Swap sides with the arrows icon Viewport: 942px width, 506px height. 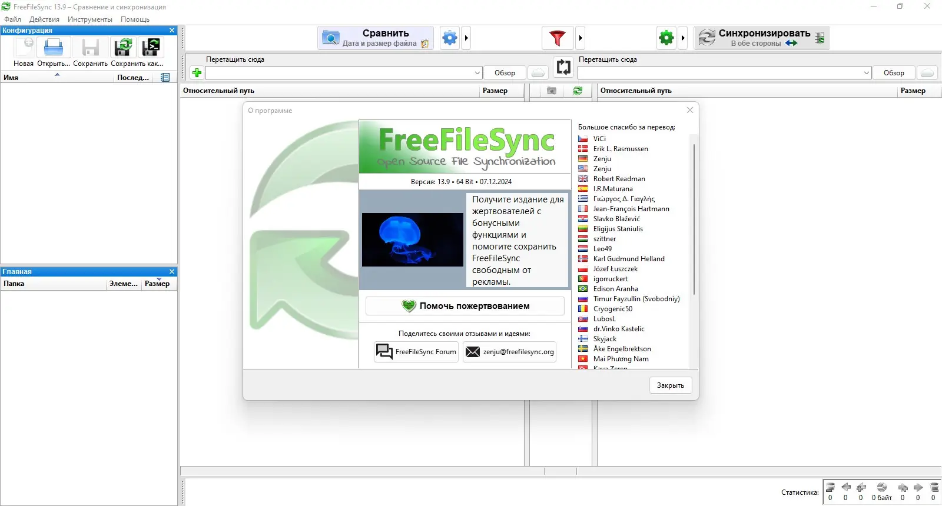(563, 67)
